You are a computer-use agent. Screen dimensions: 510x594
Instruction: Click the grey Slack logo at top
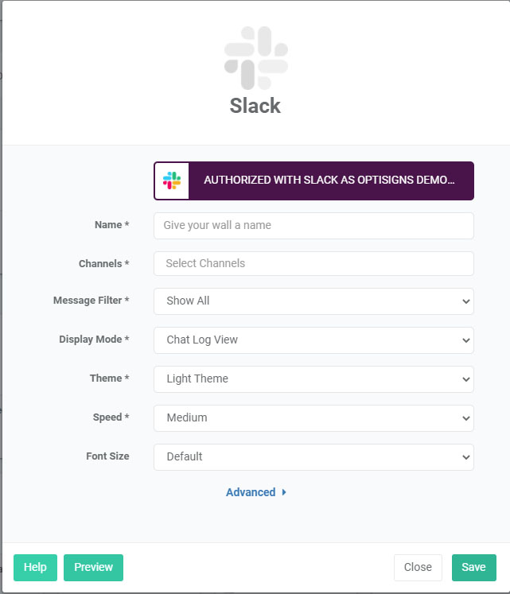pos(256,58)
